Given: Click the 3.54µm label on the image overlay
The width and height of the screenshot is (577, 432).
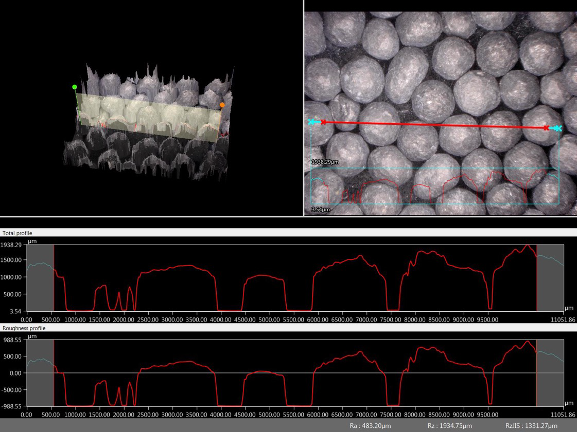Looking at the screenshot, I should tap(320, 210).
